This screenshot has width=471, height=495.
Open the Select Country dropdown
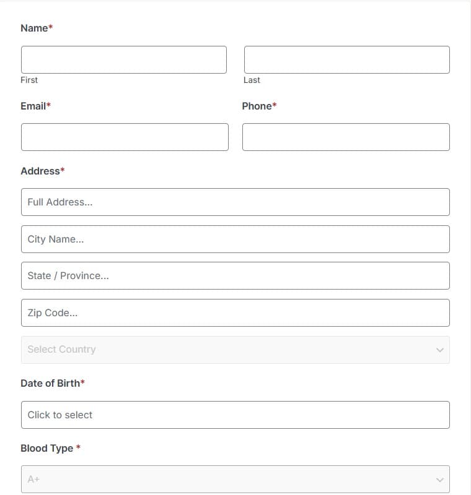coord(235,350)
